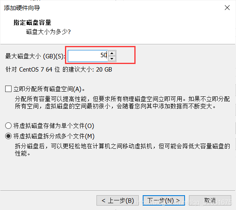Click the decrease arrow of disk size spinner
The image size is (236, 210).
pyautogui.click(x=112, y=58)
